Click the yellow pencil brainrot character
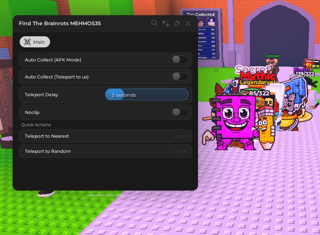The width and height of the screenshot is (320, 235). click(x=266, y=129)
